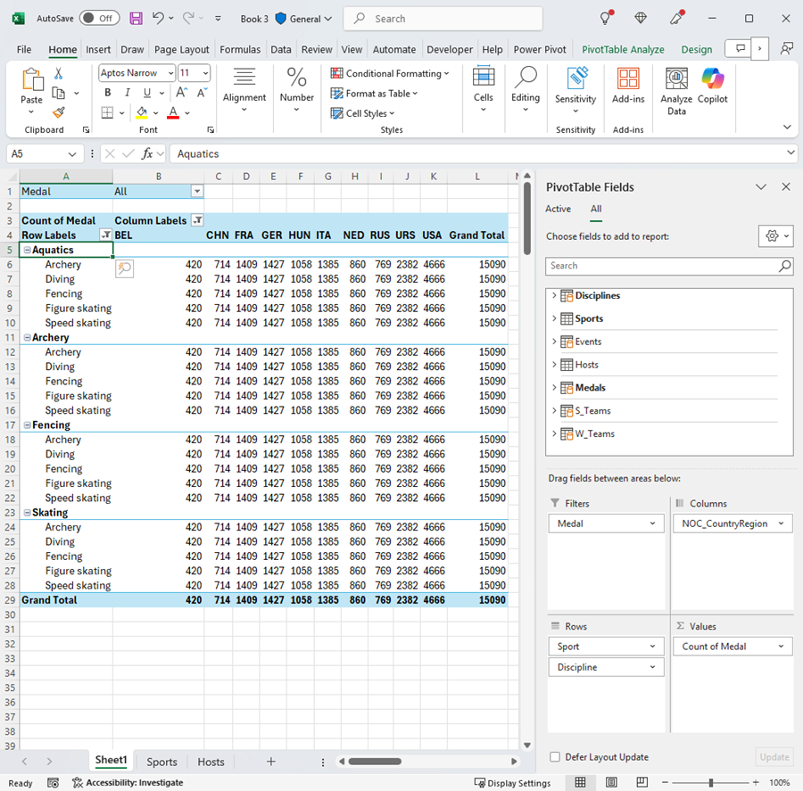Image resolution: width=803 pixels, height=791 pixels.
Task: Collapse the Aquatics row group
Action: pos(29,250)
